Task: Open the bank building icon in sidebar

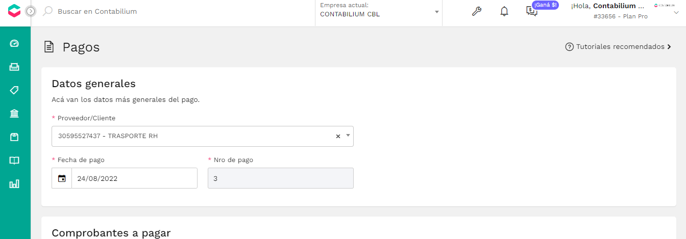Action: tap(14, 114)
